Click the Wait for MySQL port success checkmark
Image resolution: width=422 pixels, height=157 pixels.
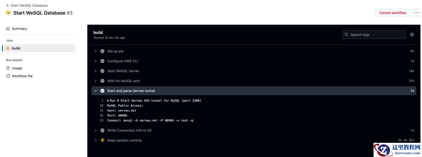click(x=102, y=81)
